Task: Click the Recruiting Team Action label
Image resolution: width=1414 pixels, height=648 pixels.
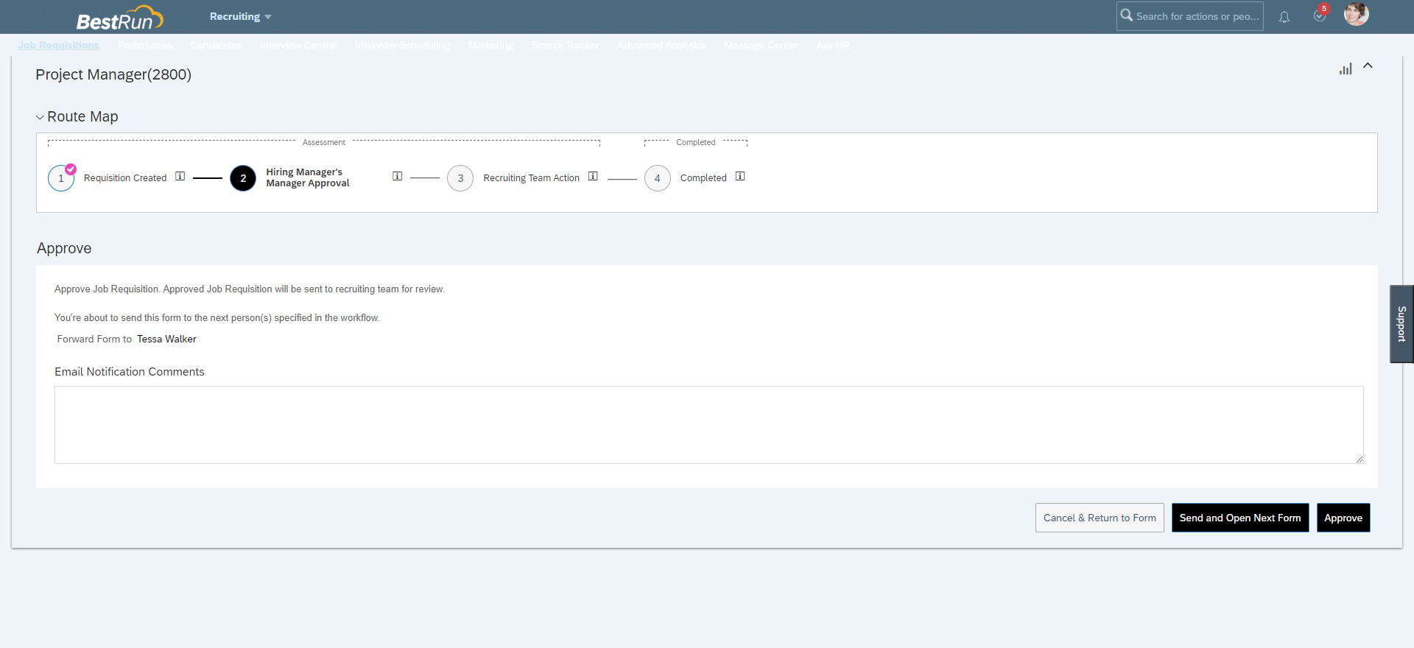Action: [x=531, y=178]
